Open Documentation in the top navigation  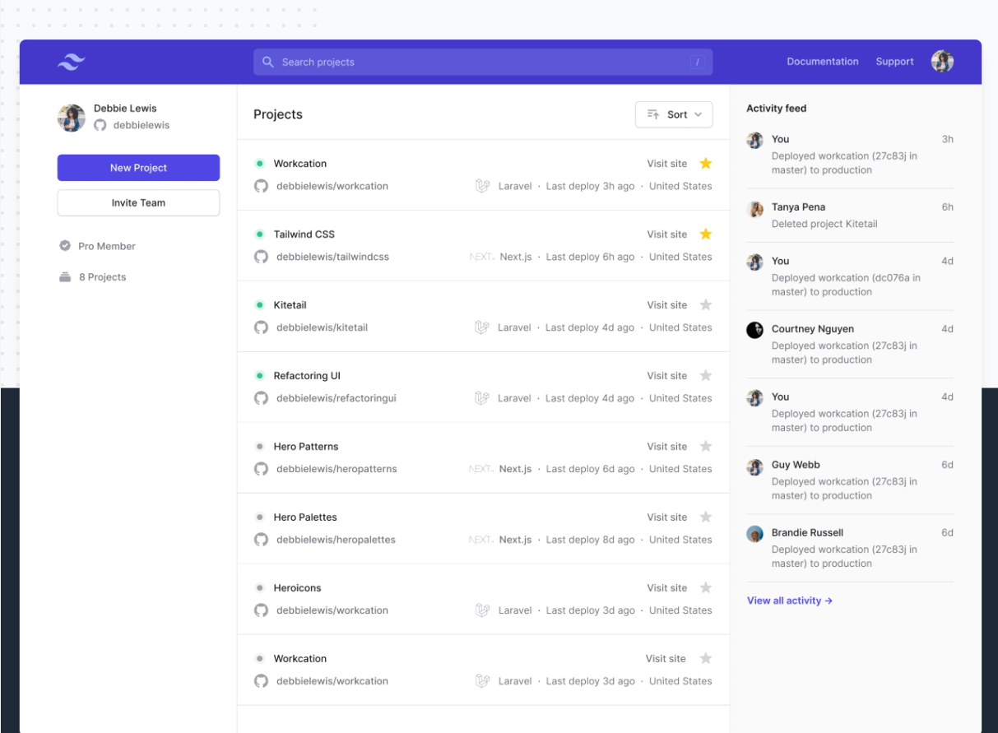point(822,62)
